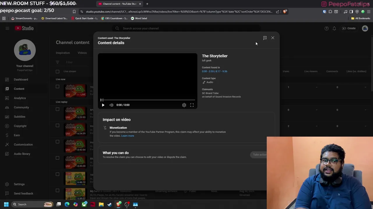This screenshot has height=209, width=373.
Task: Click the share icon in the address bar
Action: pos(277,12)
